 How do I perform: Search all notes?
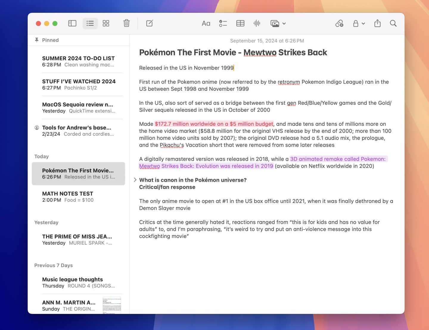click(x=393, y=24)
